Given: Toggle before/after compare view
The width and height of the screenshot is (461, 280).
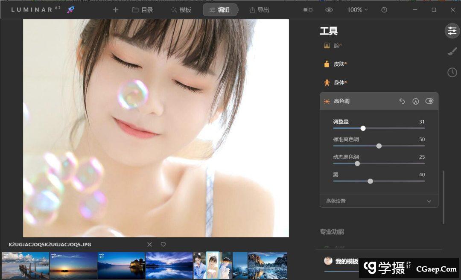Looking at the screenshot, I should click(x=308, y=10).
